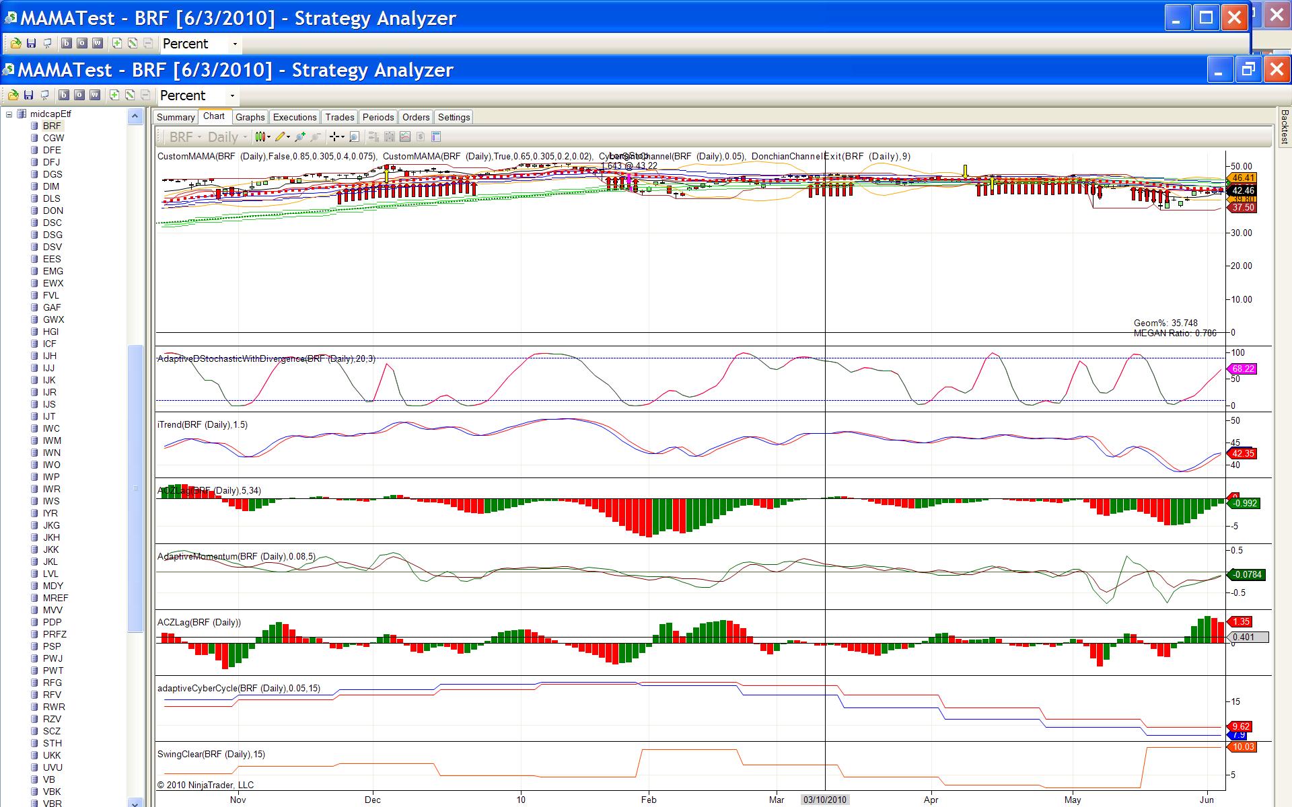
Task: Click the data box icon in chart toolbar
Action: [435, 137]
